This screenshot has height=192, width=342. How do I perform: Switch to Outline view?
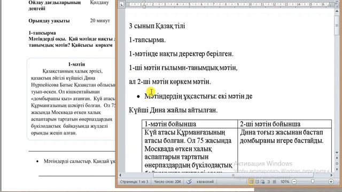269,181
